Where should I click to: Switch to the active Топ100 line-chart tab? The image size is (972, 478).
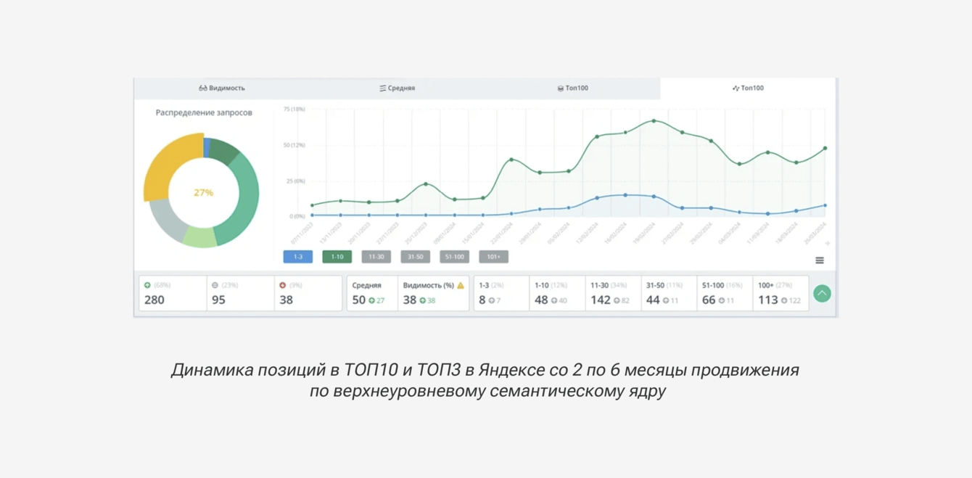[x=748, y=88]
